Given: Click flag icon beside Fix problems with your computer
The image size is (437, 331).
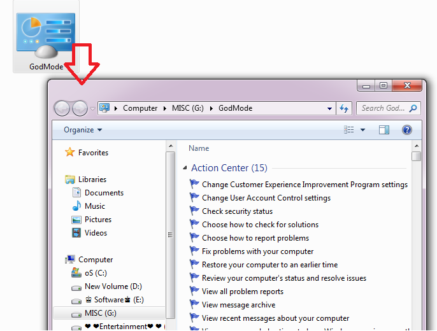Looking at the screenshot, I should (x=194, y=251).
